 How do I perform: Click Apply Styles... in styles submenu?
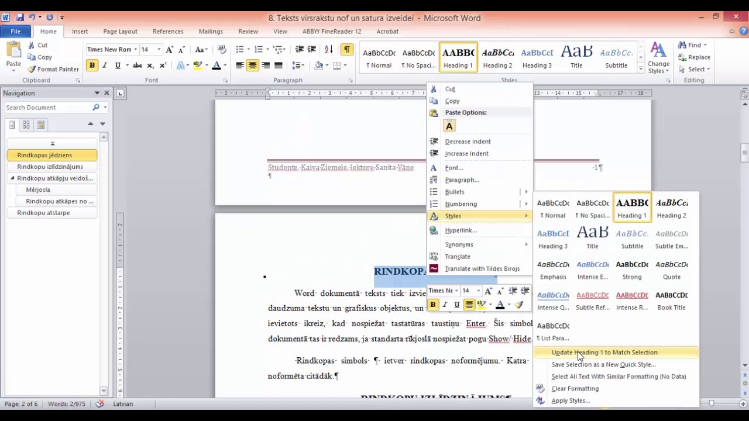click(616, 401)
